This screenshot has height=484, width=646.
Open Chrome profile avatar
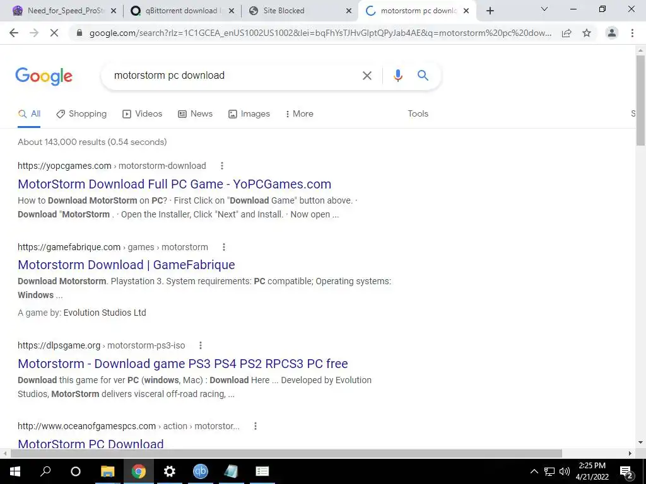(612, 33)
